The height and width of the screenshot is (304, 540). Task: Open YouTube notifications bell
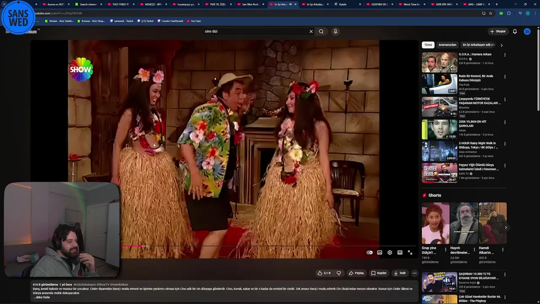pos(515,31)
